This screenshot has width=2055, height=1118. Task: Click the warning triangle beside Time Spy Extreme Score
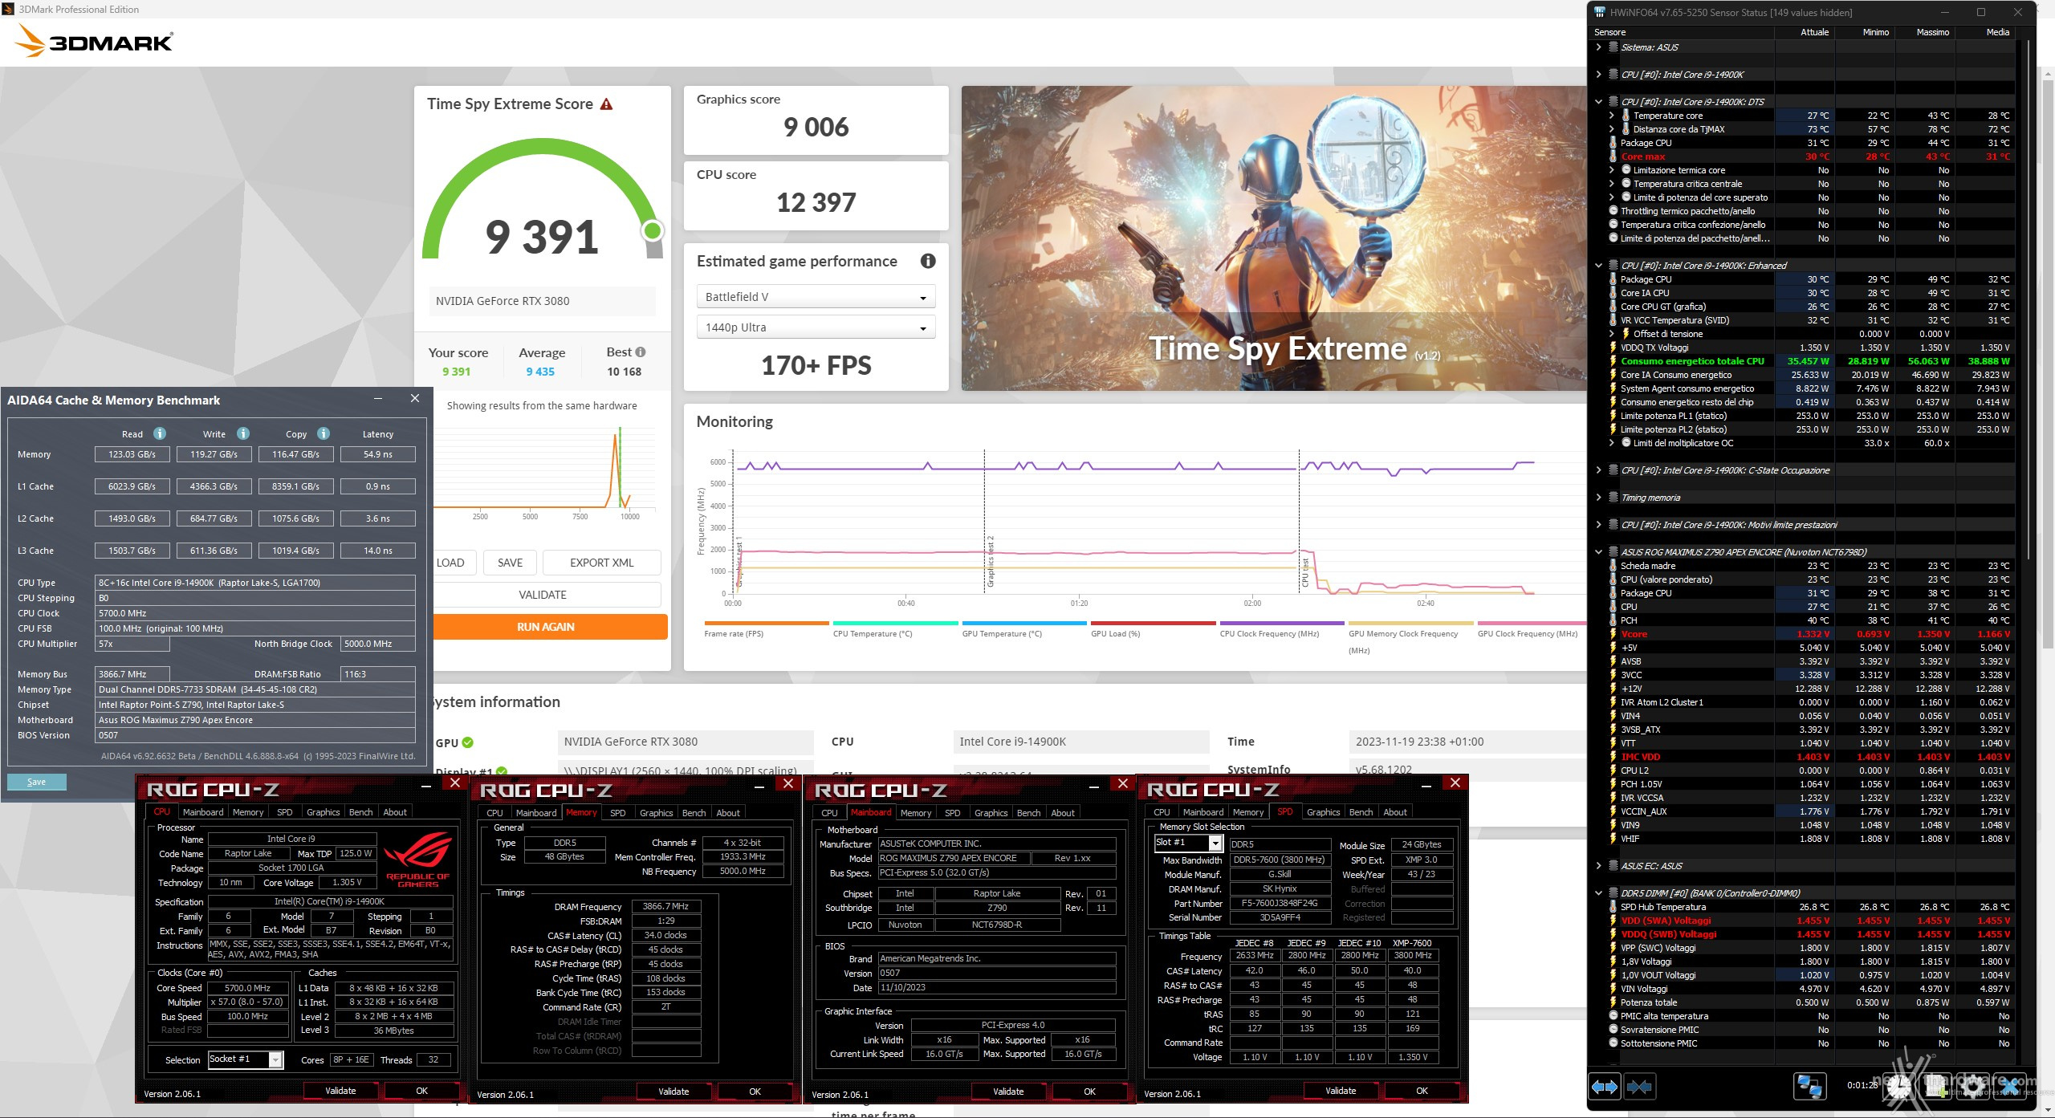pos(607,104)
